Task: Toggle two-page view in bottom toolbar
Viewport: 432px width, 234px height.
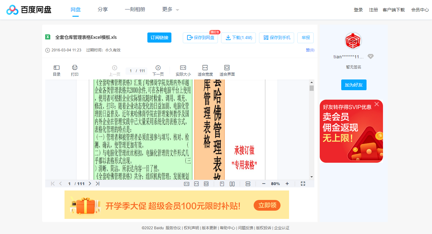Action: 232,183
